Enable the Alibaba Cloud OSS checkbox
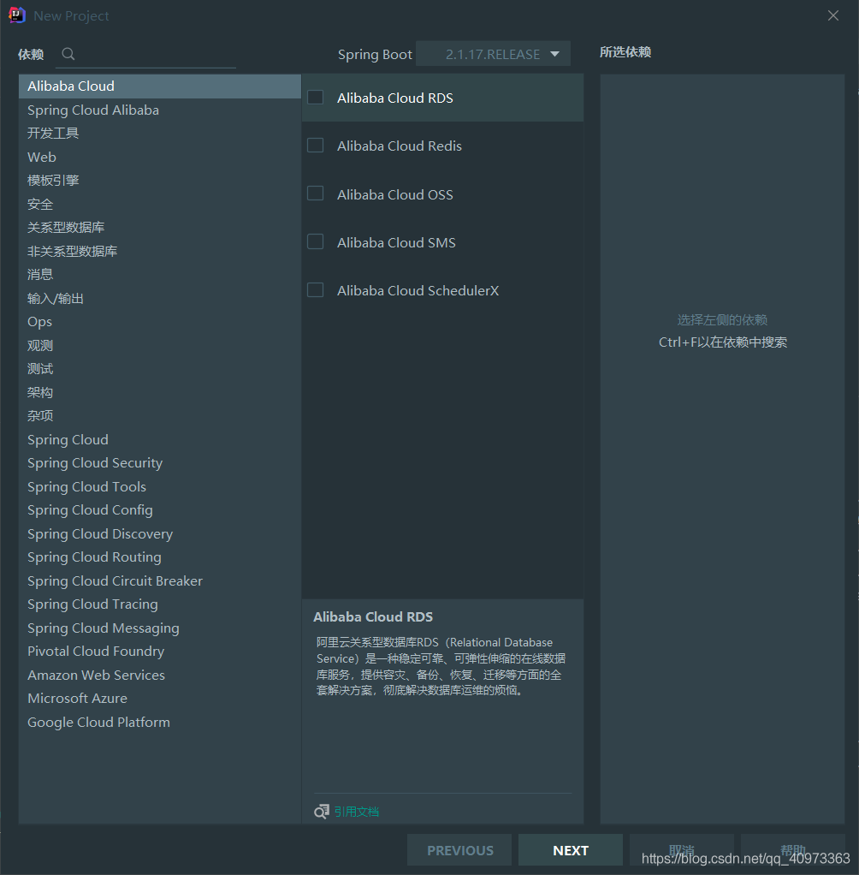 [315, 193]
